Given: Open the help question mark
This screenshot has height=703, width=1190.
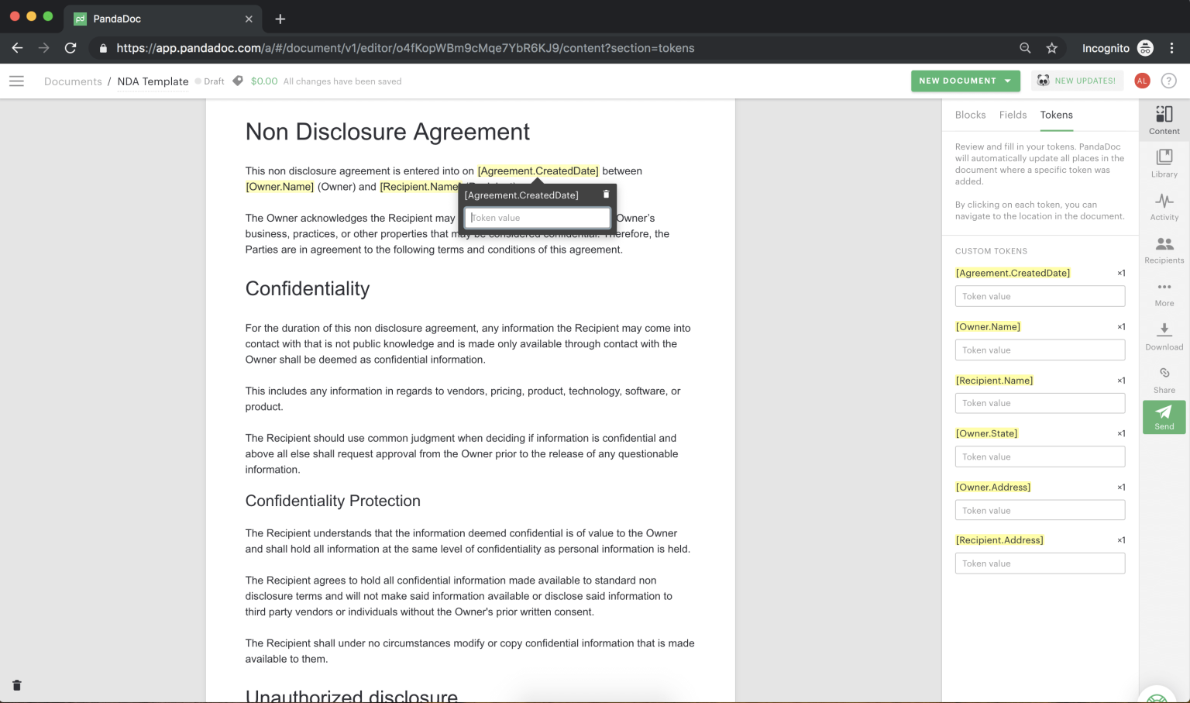Looking at the screenshot, I should coord(1170,81).
